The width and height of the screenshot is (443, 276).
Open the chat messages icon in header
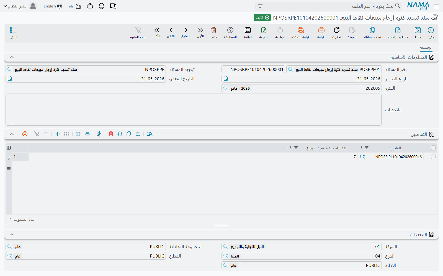point(113,6)
